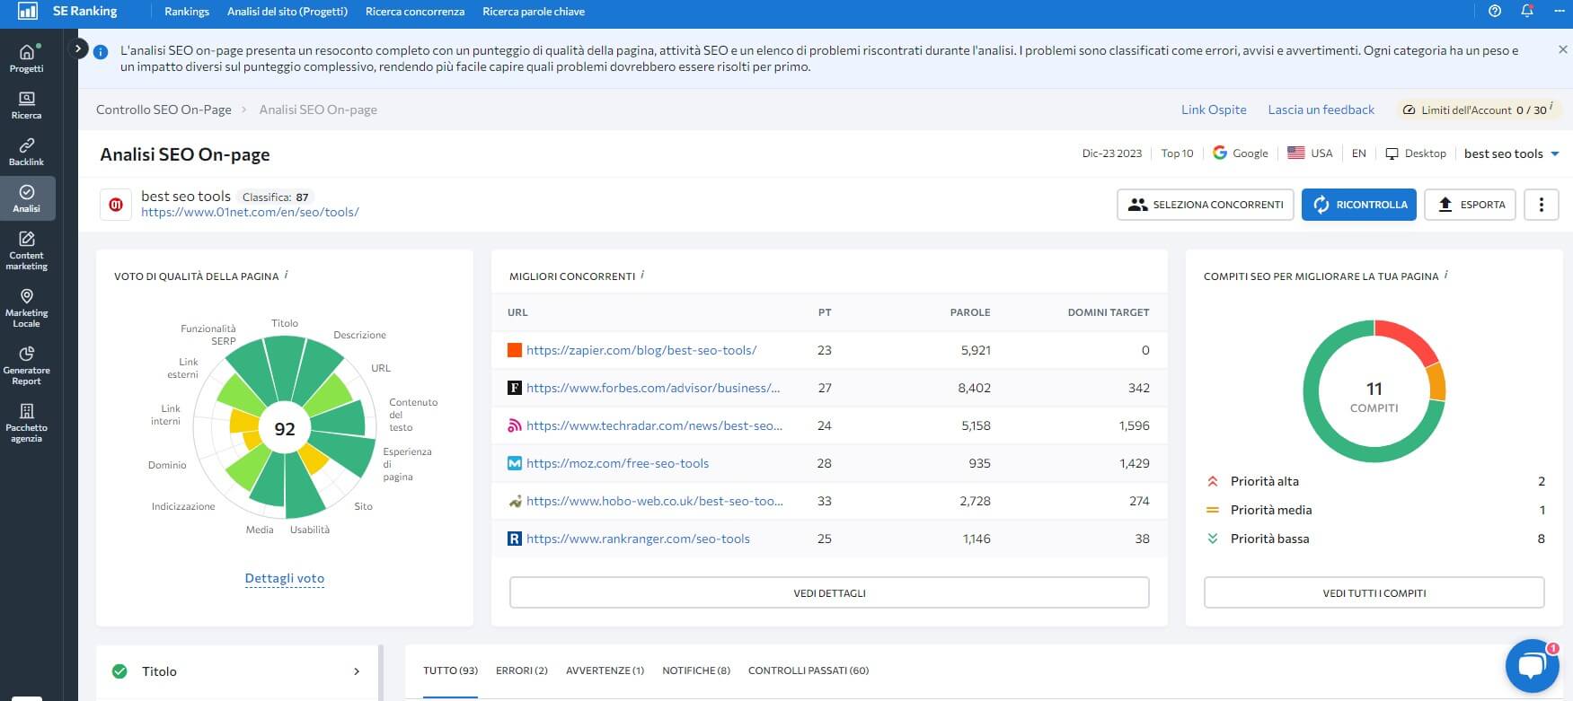Open the three-dot more options menu

click(x=1542, y=205)
